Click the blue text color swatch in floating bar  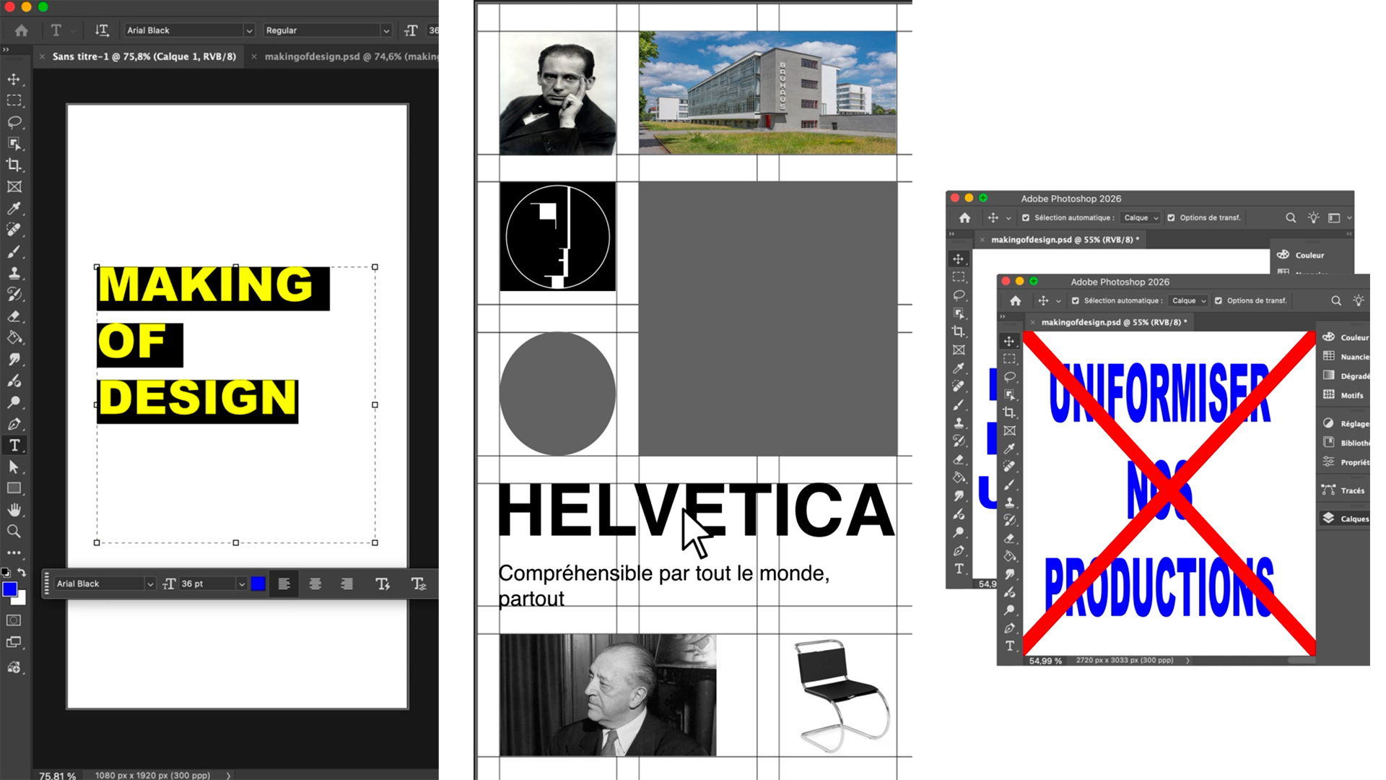pyautogui.click(x=258, y=584)
